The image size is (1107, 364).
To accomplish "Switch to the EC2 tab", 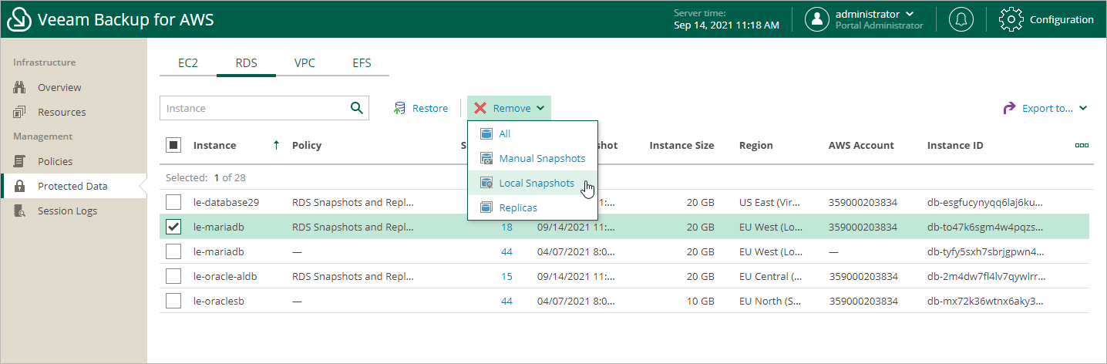I will coord(188,63).
